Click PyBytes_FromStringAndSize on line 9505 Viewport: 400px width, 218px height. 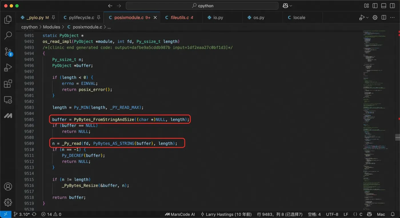[x=104, y=119]
